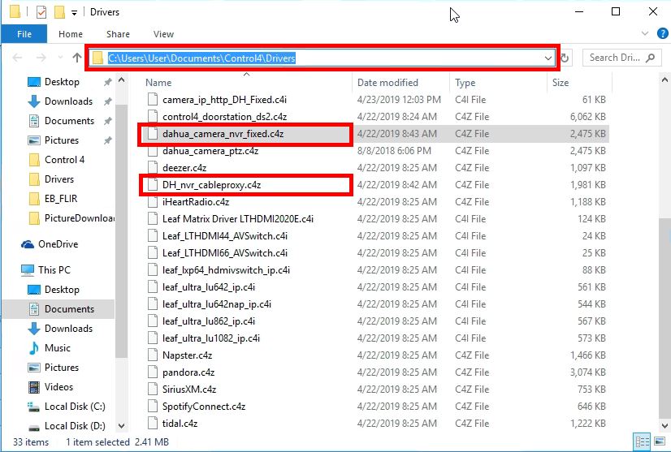
Task: Open the recent locations dropdown arrow
Action: [x=60, y=58]
